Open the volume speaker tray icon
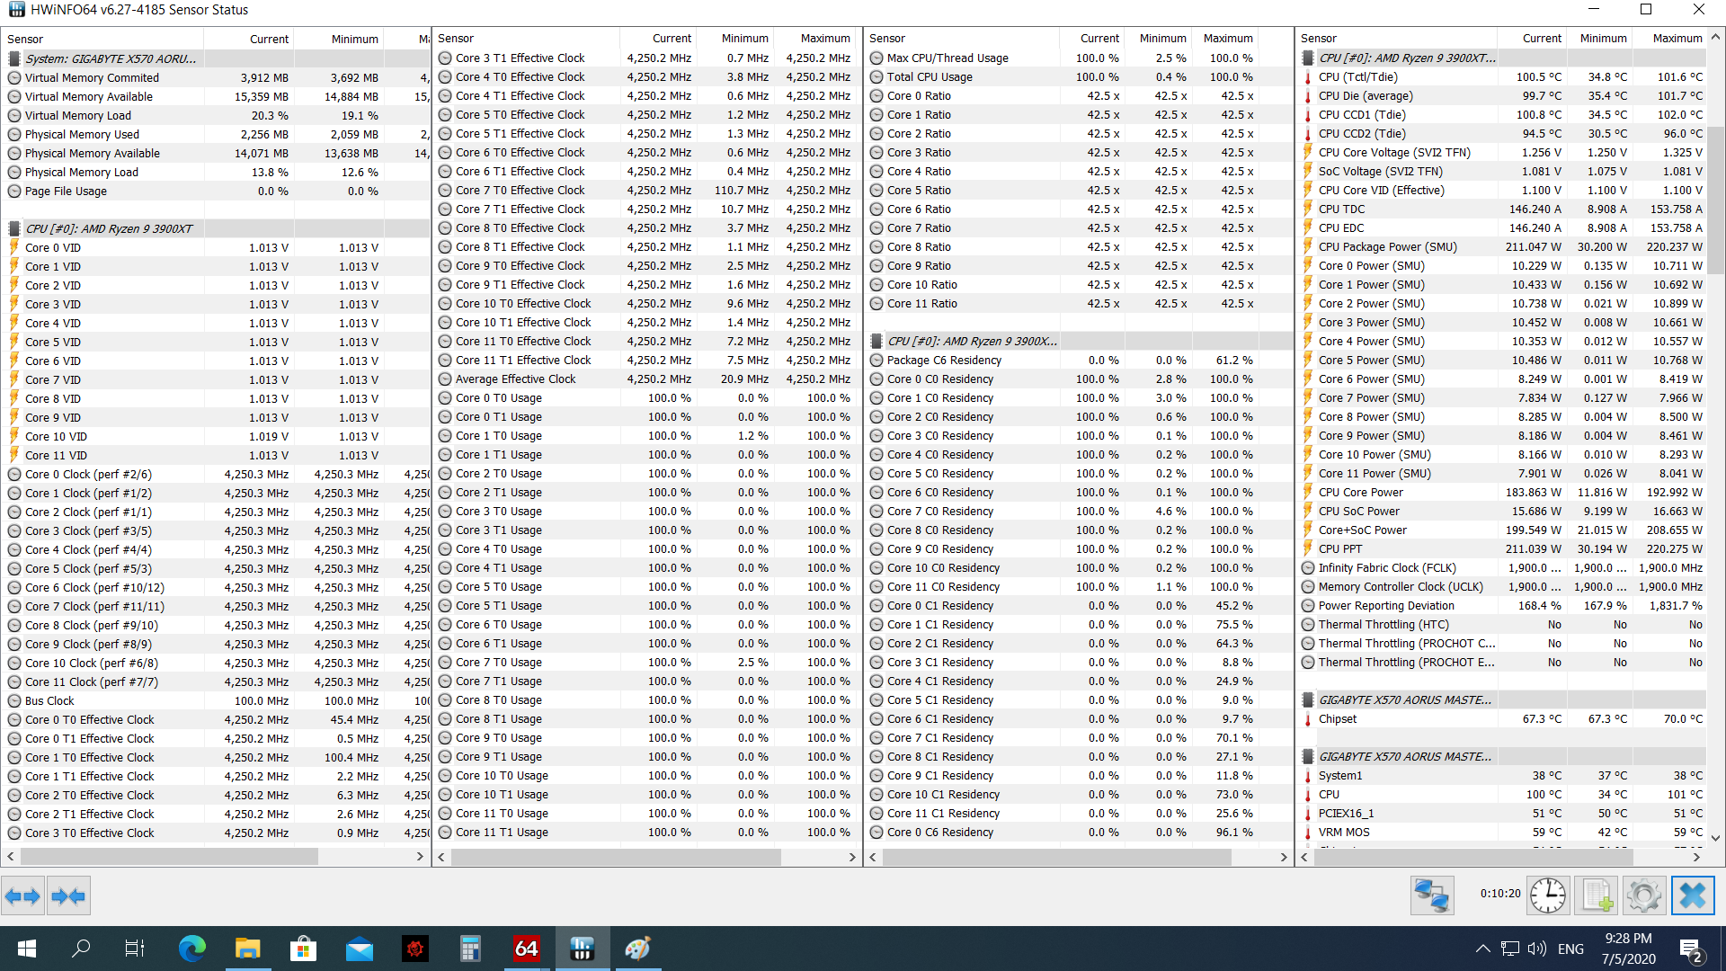 coord(1537,949)
